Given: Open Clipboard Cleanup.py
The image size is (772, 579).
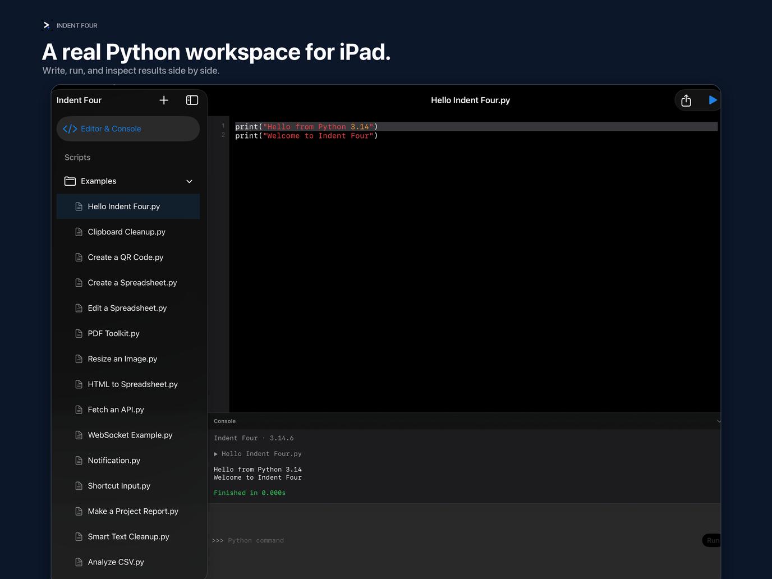Looking at the screenshot, I should [x=128, y=232].
